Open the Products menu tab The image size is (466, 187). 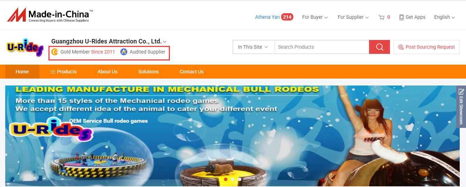[x=63, y=72]
